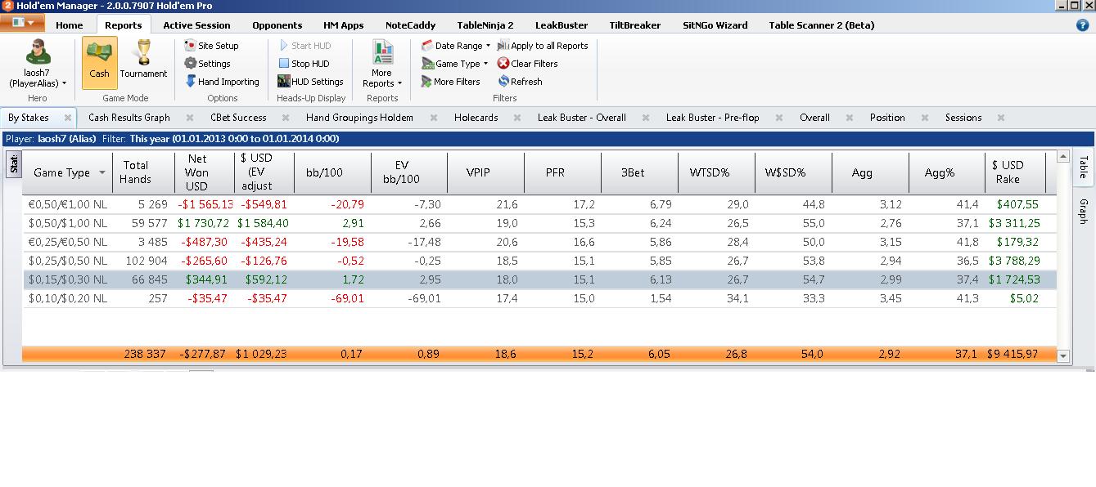Select the Tournament trophy icon
The image size is (1096, 487).
pyautogui.click(x=143, y=53)
